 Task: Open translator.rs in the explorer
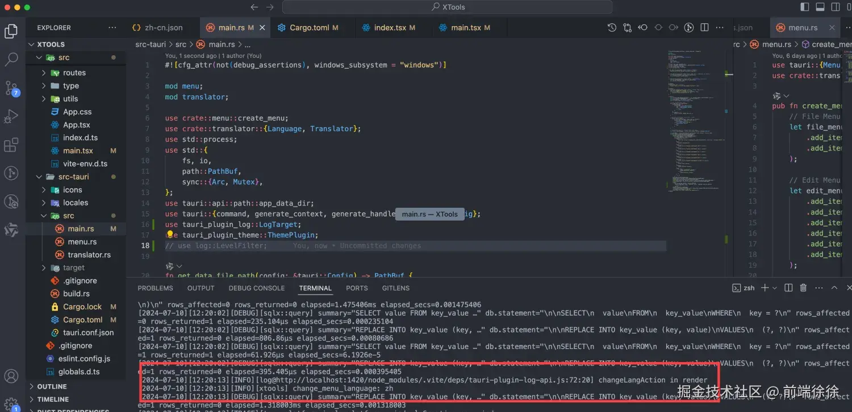(x=89, y=255)
